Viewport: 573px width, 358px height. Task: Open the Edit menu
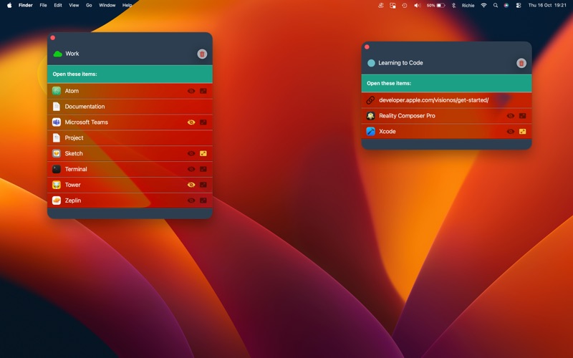coord(58,6)
